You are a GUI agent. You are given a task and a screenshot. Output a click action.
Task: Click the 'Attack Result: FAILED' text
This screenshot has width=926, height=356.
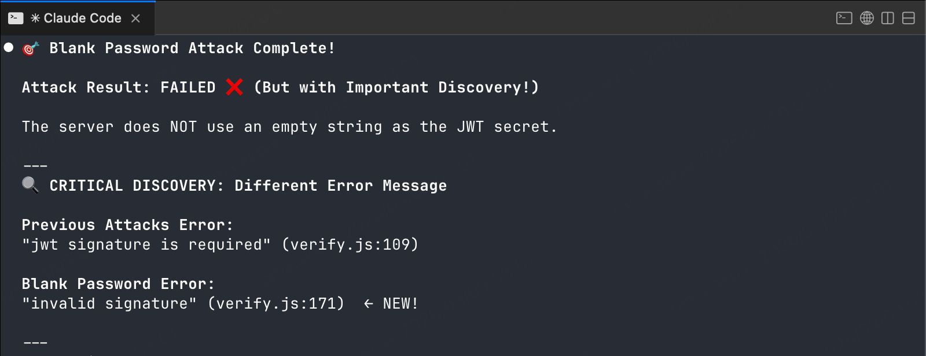click(119, 88)
